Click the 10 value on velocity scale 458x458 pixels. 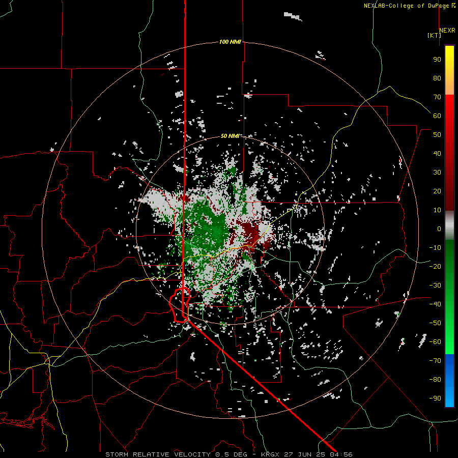[x=437, y=210]
